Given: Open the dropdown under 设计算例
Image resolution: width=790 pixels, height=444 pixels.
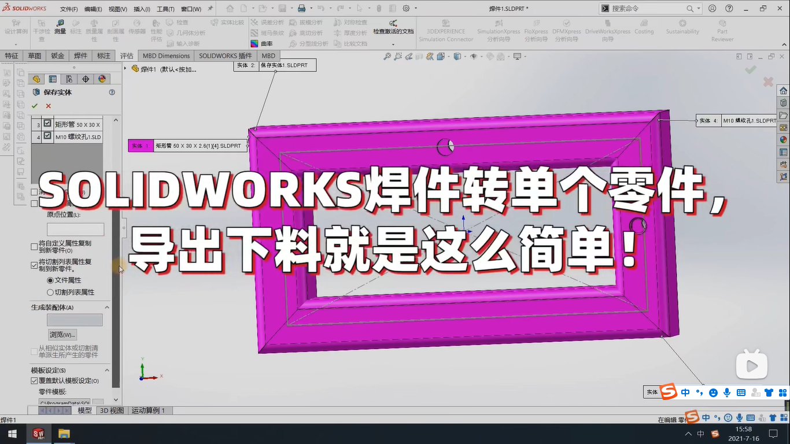Looking at the screenshot, I should click(x=16, y=45).
